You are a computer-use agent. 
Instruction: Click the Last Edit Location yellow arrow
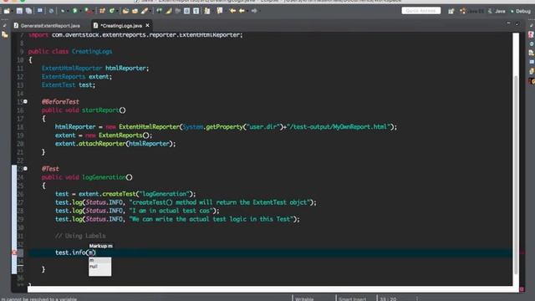[x=232, y=11]
